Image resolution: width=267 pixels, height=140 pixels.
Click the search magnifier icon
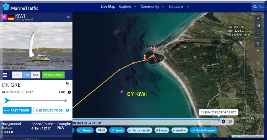[255, 6]
